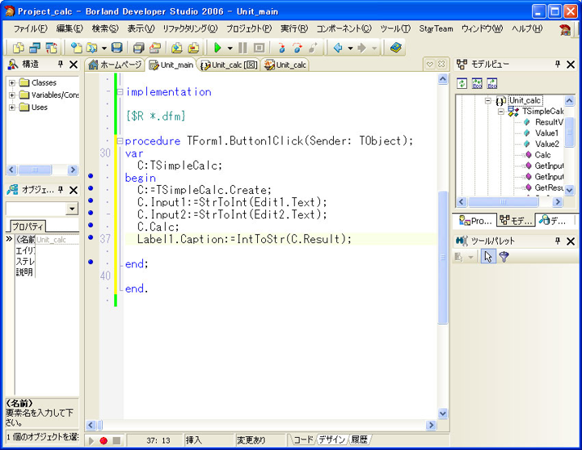
Task: Click the Run Until Return icon
Action: [314, 48]
